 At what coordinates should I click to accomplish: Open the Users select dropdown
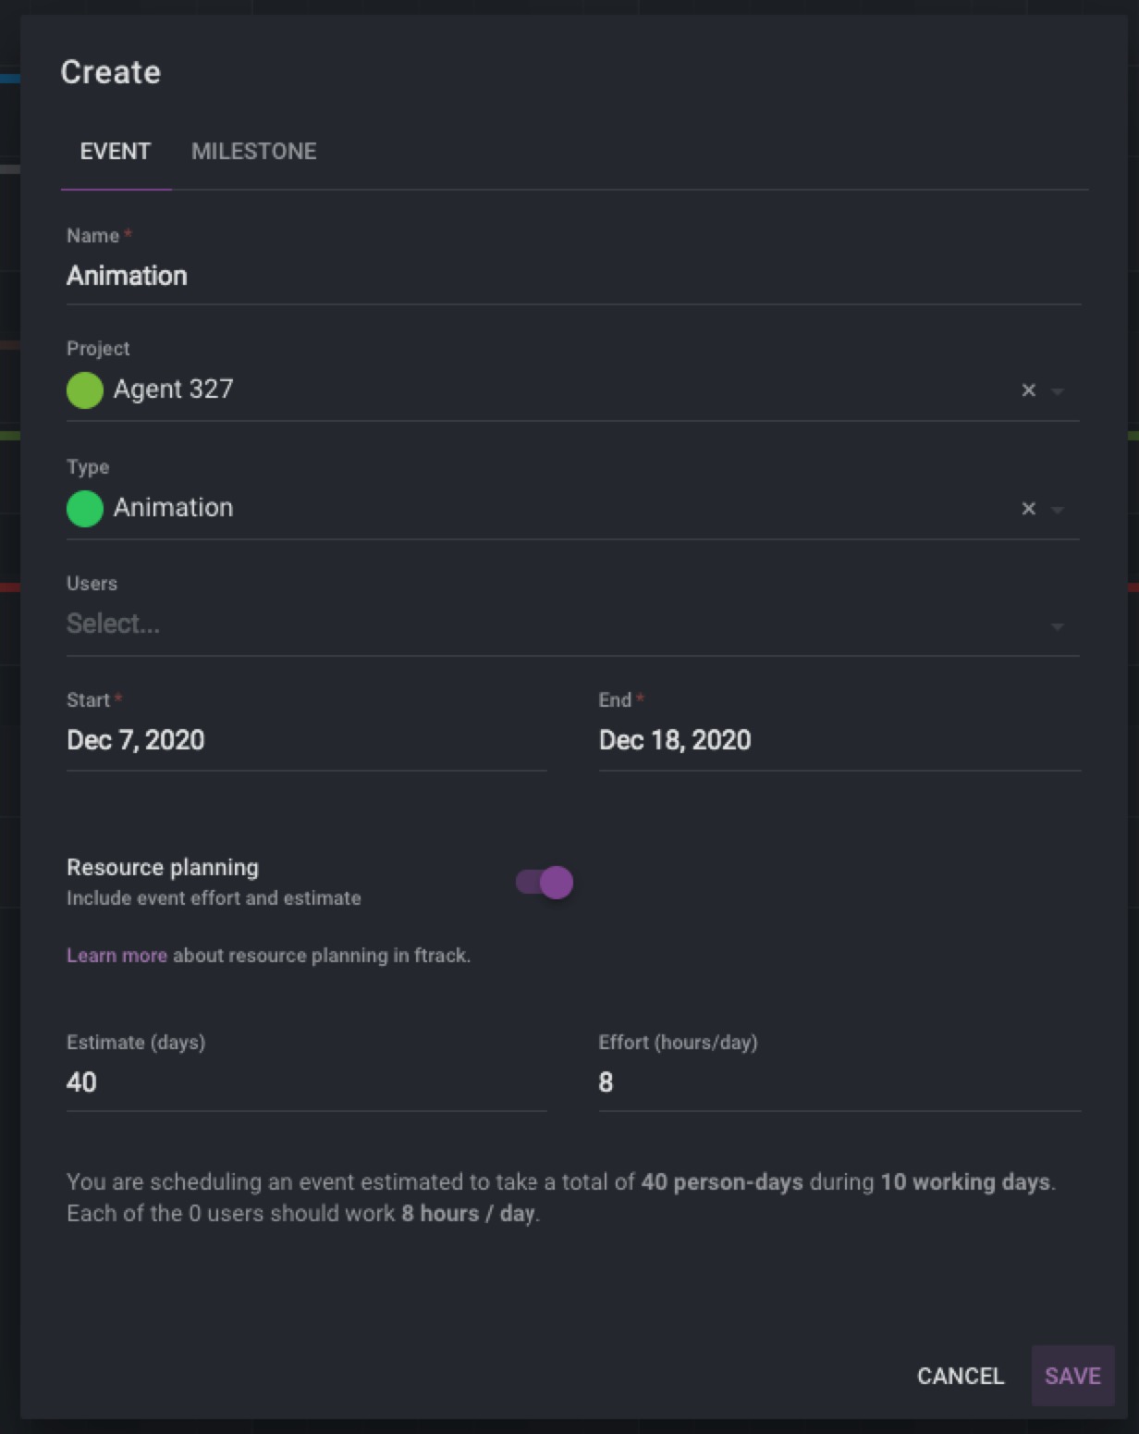click(1057, 626)
